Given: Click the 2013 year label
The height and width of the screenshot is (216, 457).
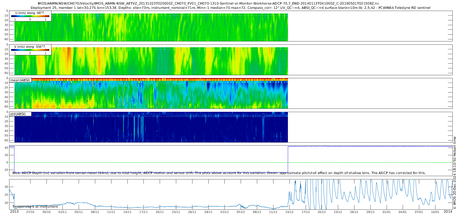Looking at the screenshot, I should 14,212.
